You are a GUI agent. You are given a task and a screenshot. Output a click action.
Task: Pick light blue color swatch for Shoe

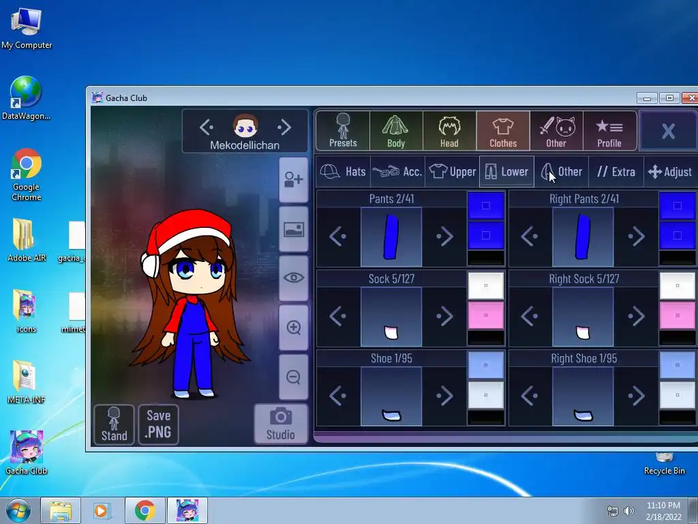[x=485, y=365]
